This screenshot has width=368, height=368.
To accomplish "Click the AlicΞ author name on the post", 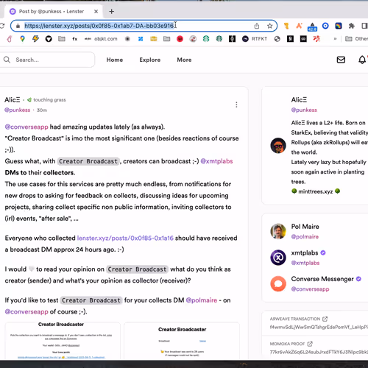I will 13,100.
